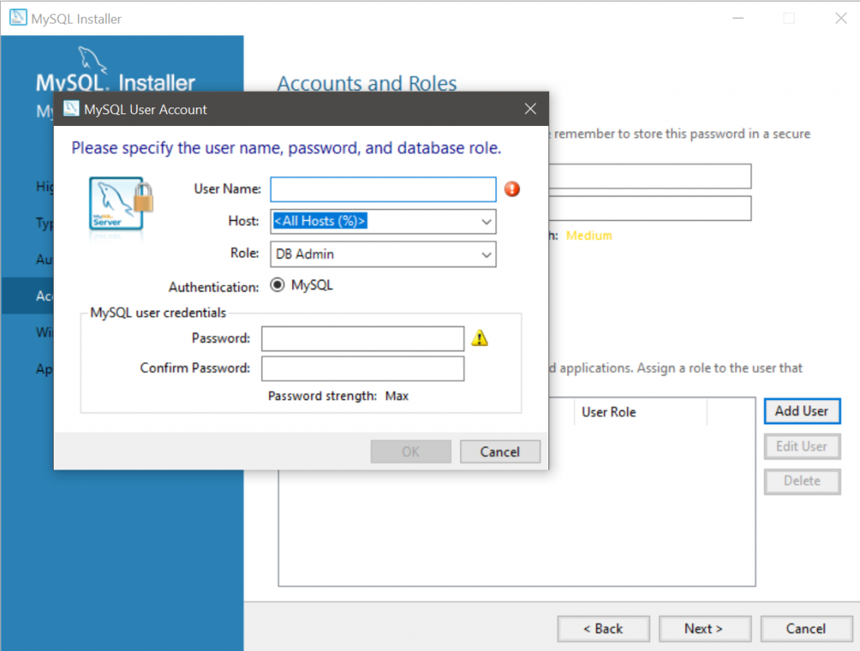Screen dimensions: 860x651
Task: Click the dolphin logo in the installer sidebar
Action: [92, 60]
